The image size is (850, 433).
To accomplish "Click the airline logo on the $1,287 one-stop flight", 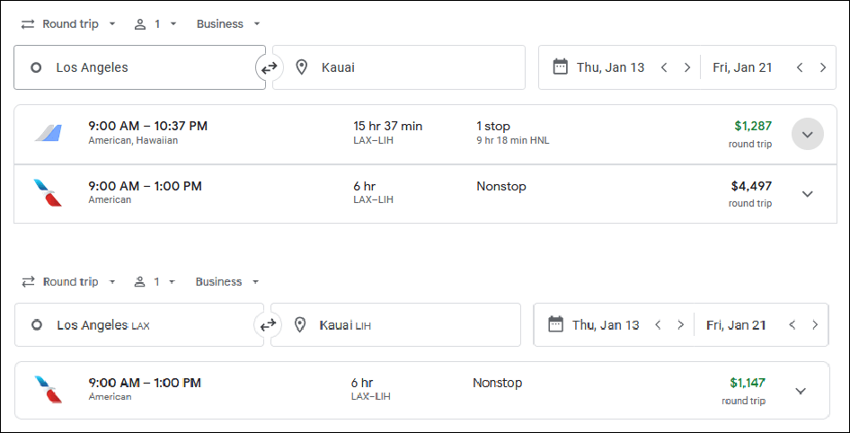I will tap(48, 133).
